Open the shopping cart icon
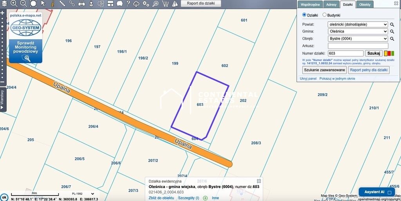Screen dimensions: 401x201 coord(165,4)
